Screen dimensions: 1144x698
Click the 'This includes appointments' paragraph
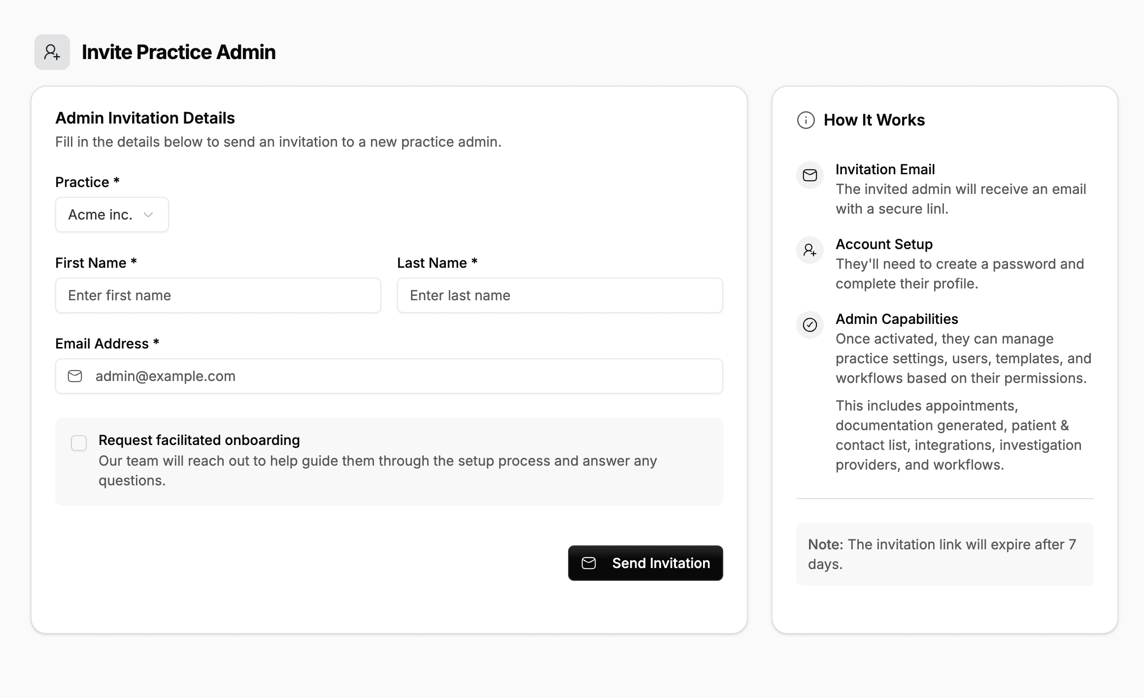(959, 435)
